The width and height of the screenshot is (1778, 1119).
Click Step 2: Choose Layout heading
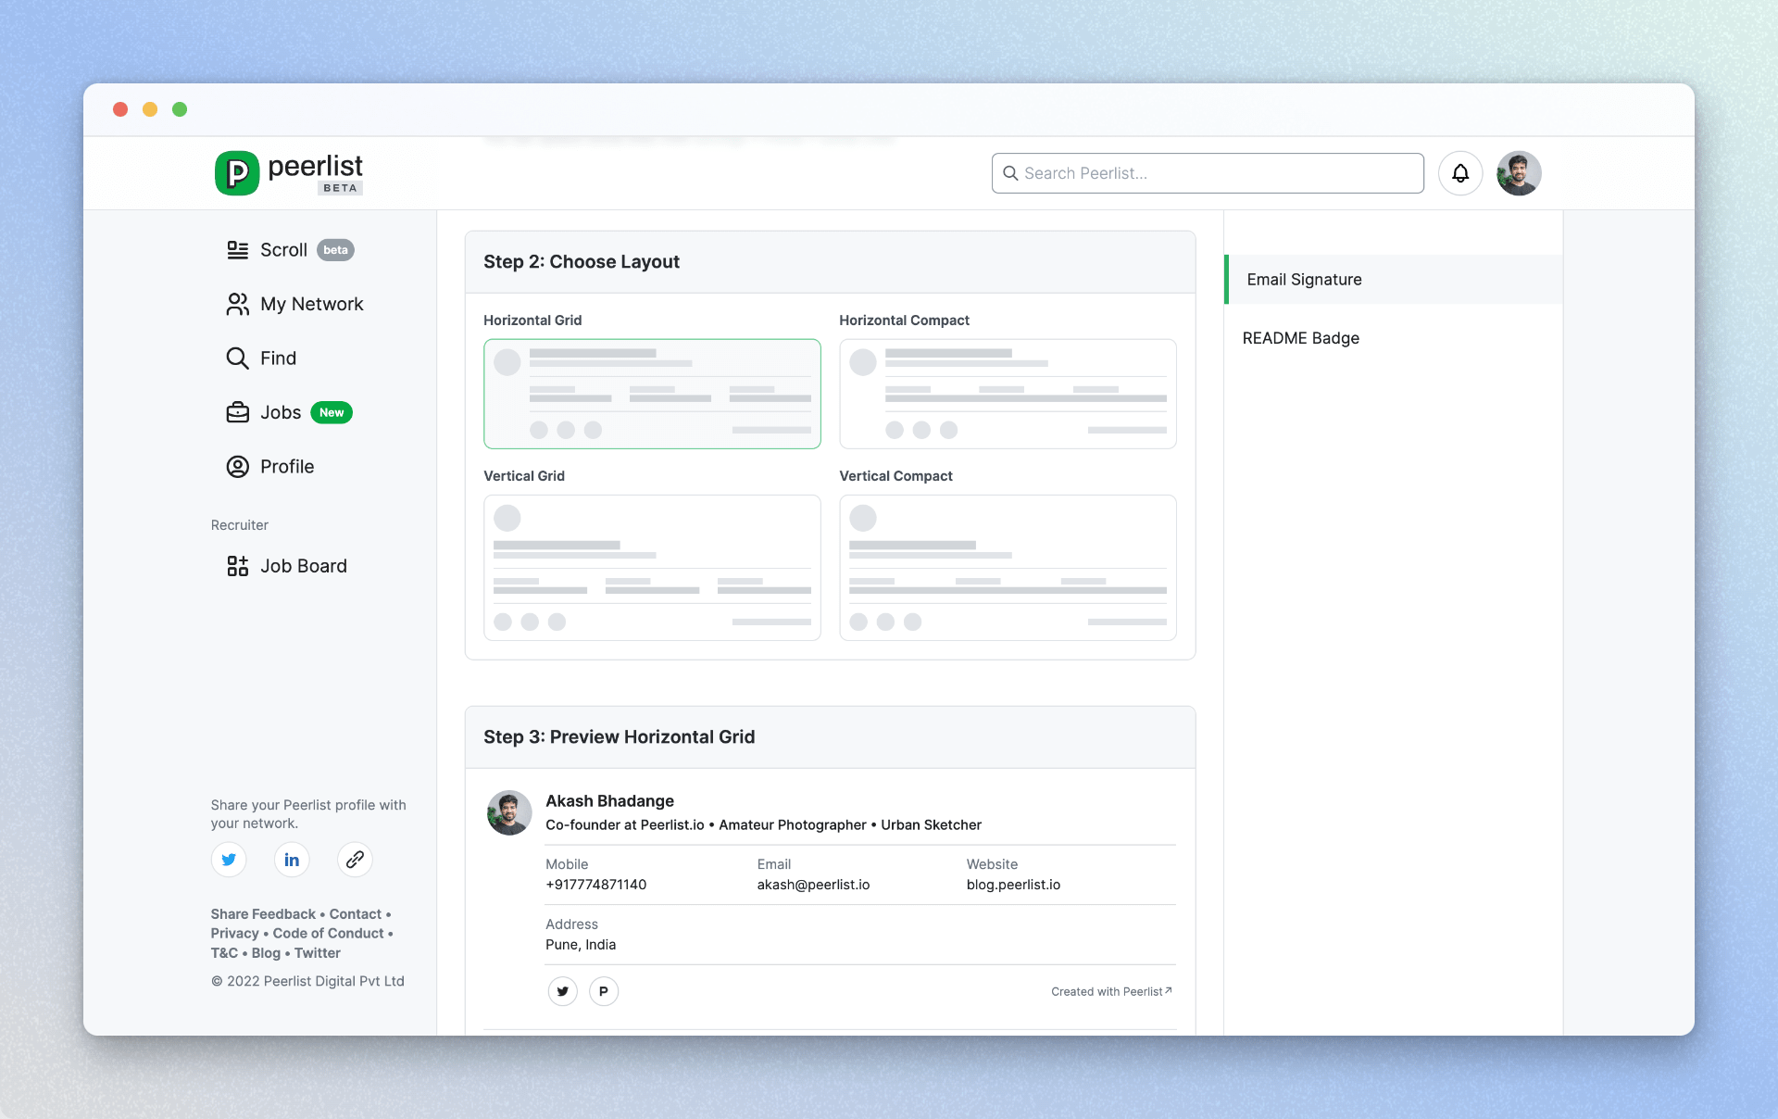click(x=582, y=262)
